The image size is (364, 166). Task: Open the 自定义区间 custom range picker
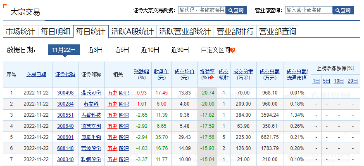215,50
